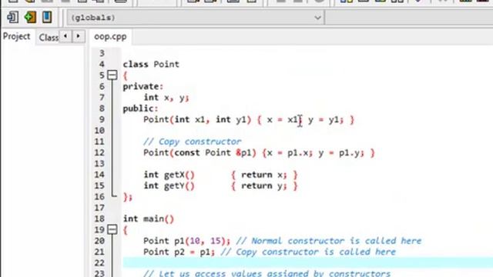Screen dimensions: 493x277
Task: Collapse the Point class fold at line 5
Action: 112,75
